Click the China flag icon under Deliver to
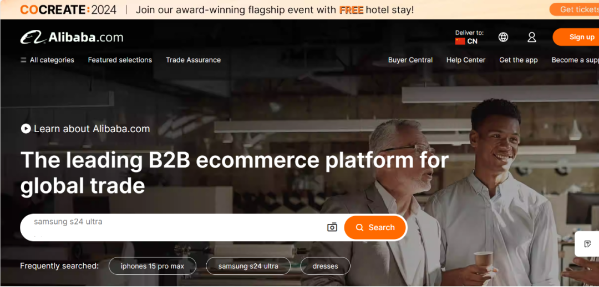Screen dimensions: 599x287 pyautogui.click(x=460, y=41)
